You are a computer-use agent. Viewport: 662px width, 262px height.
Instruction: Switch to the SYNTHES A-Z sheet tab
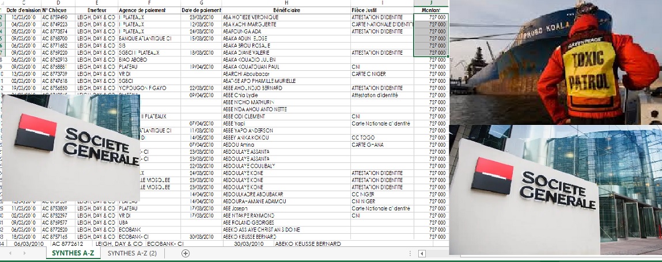(x=73, y=253)
